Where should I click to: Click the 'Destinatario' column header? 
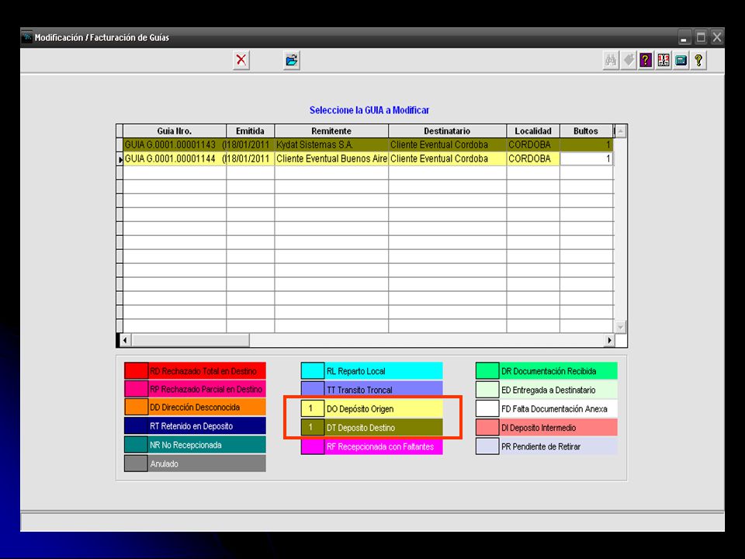coord(447,131)
